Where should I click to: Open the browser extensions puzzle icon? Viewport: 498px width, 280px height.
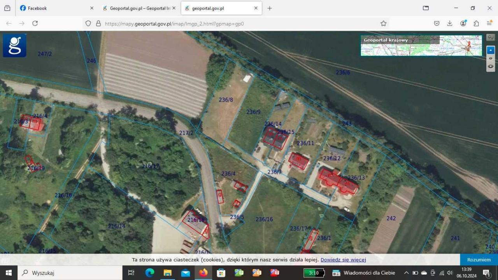pos(476,23)
